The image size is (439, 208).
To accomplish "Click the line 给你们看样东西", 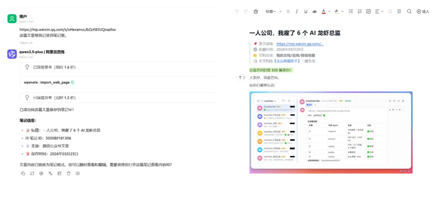I will (262, 85).
